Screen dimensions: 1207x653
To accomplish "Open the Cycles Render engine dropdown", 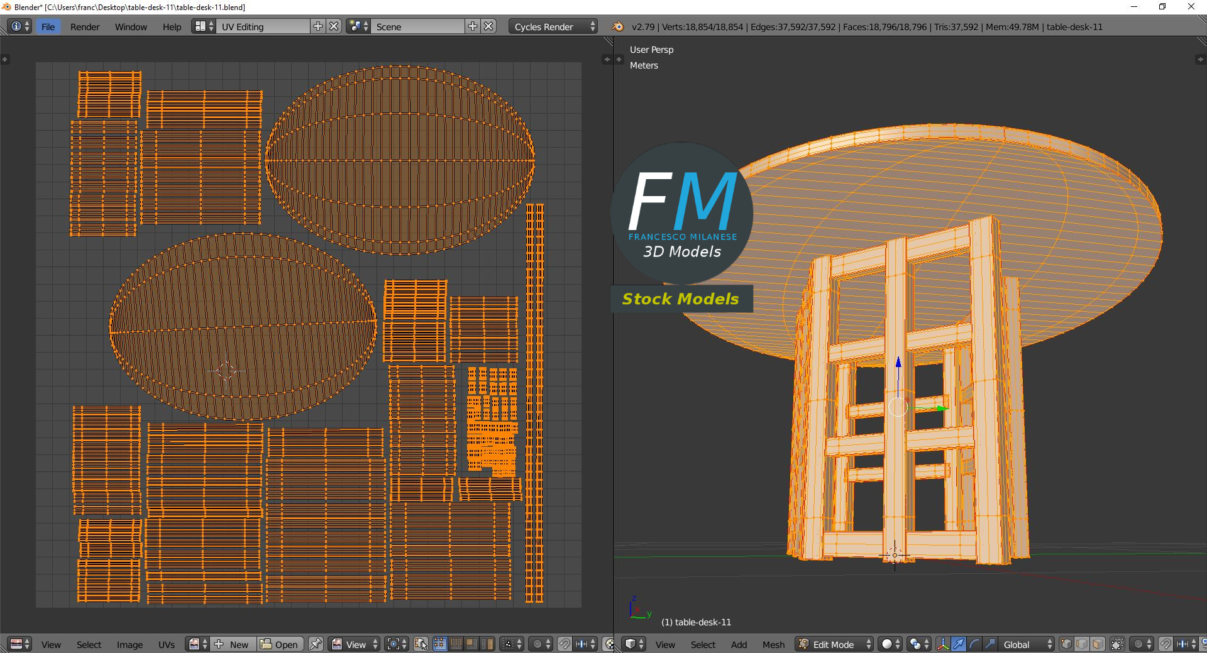I will coord(553,26).
